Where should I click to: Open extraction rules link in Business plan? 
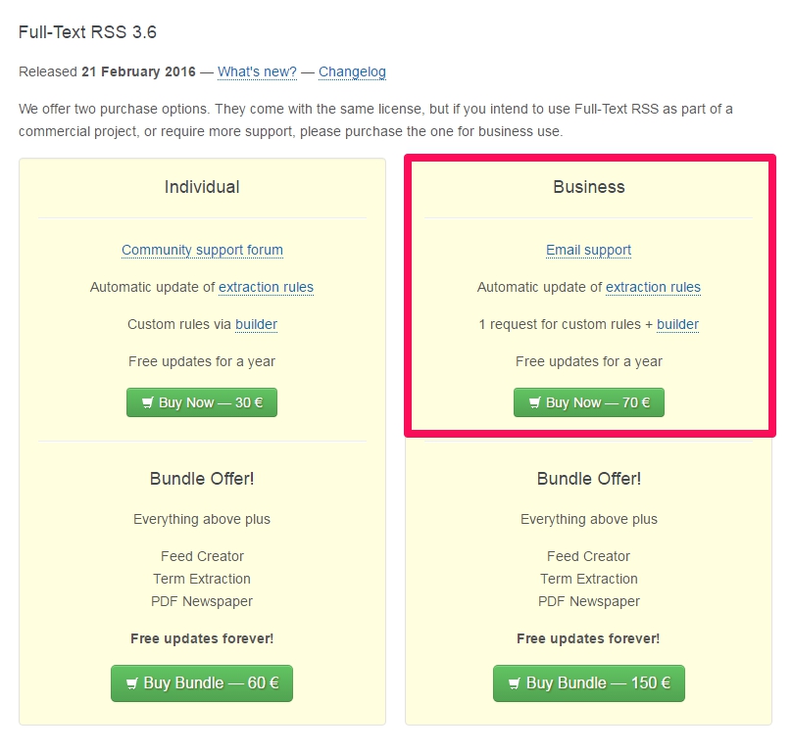653,287
